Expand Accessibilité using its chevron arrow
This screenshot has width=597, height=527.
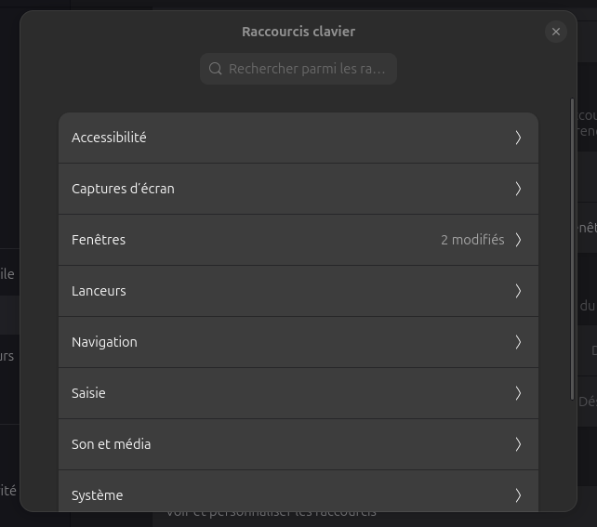coord(518,138)
